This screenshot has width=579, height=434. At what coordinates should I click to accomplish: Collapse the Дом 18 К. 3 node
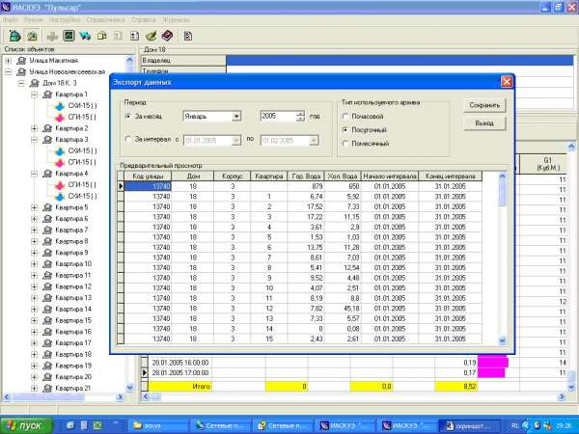pos(21,83)
